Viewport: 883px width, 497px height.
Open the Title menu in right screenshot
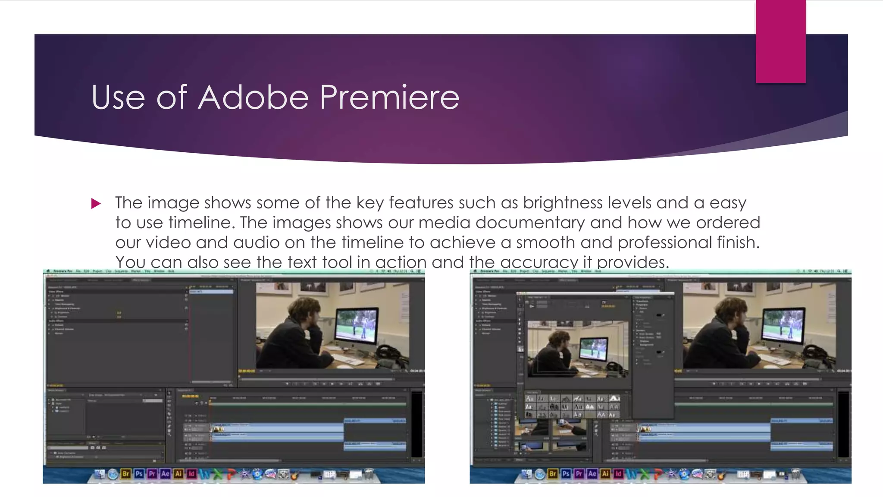[x=574, y=271]
